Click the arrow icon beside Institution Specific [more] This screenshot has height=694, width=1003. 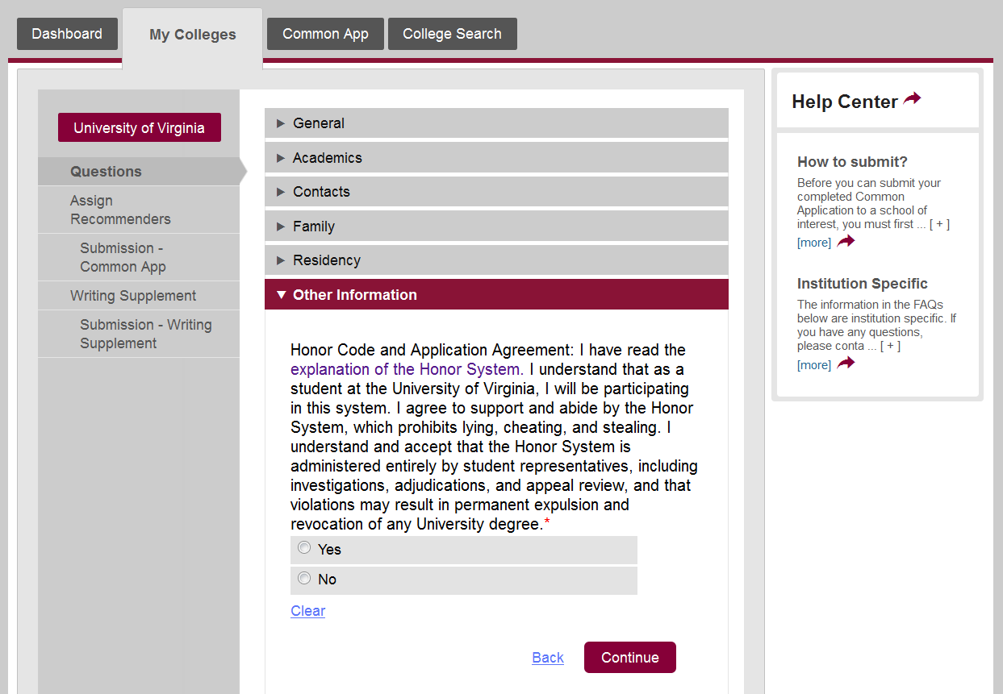[846, 364]
